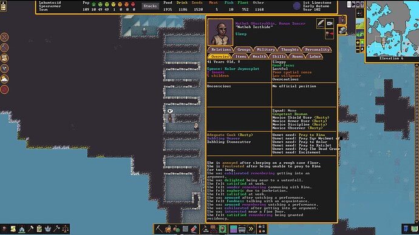Open the Stocks button
Image resolution: width=419 pixels, height=235 pixels.
150,6
